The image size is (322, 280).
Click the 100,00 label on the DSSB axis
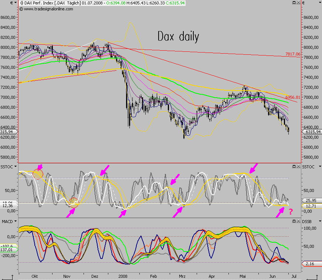point(310,228)
